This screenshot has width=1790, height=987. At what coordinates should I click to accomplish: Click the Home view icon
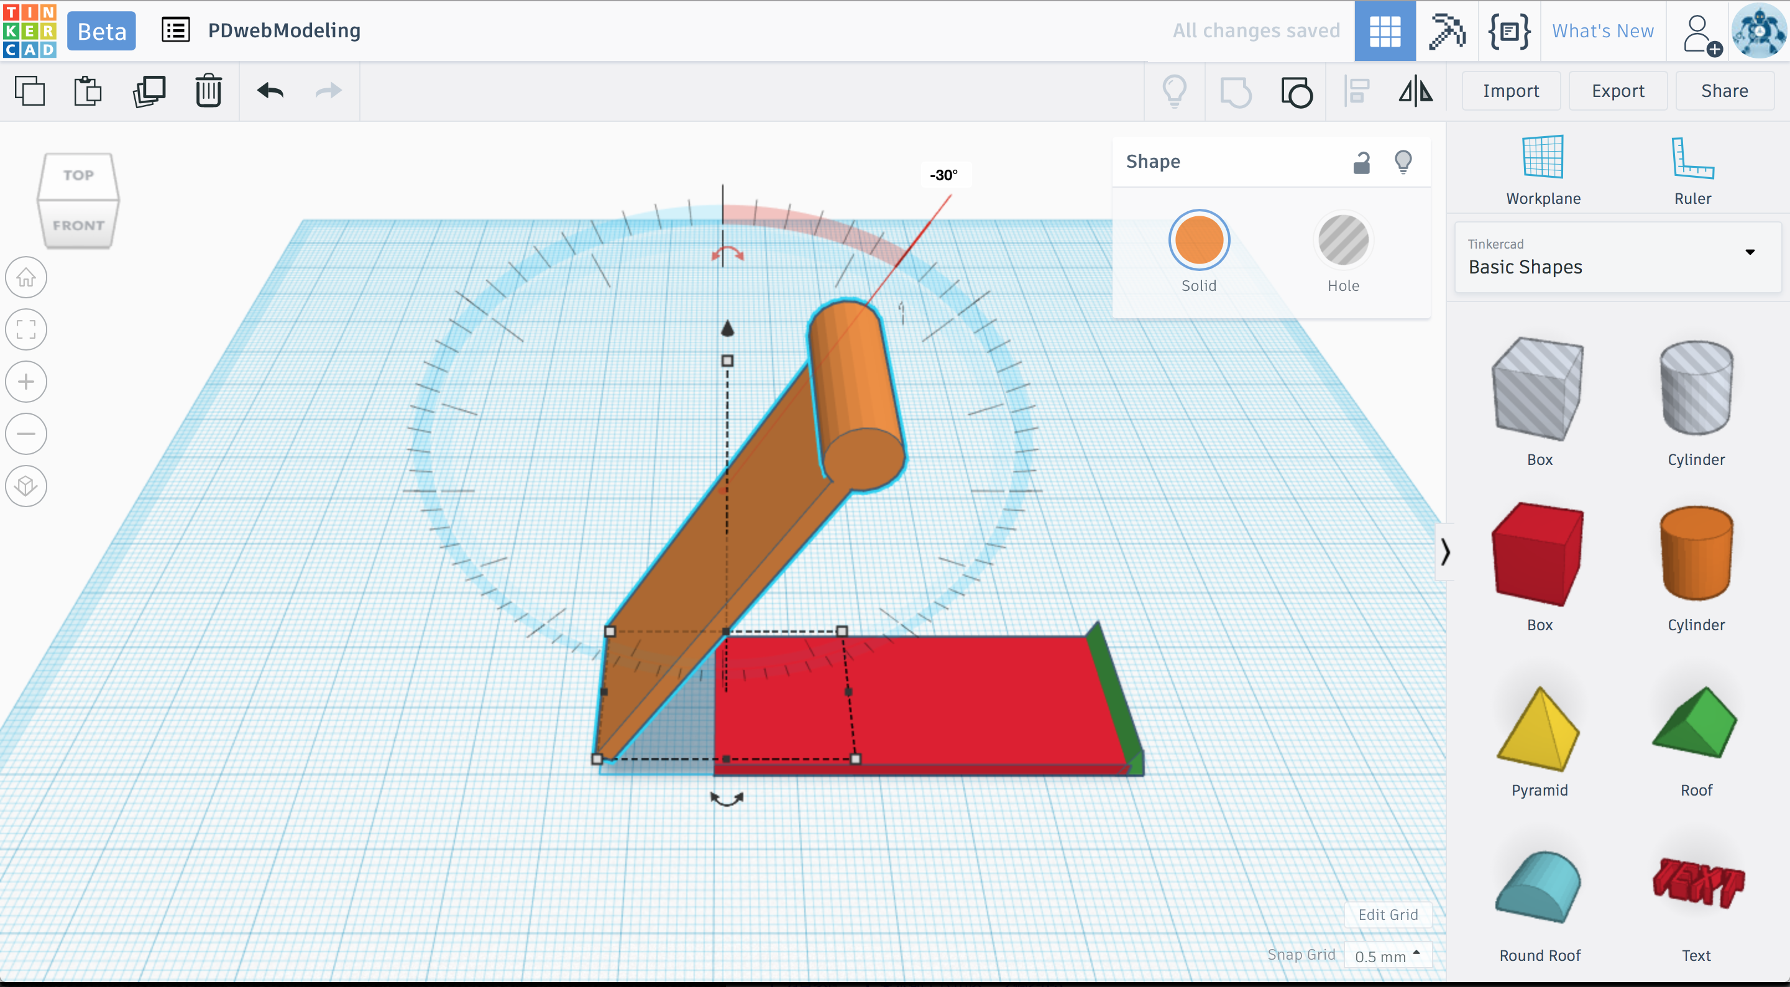26,277
